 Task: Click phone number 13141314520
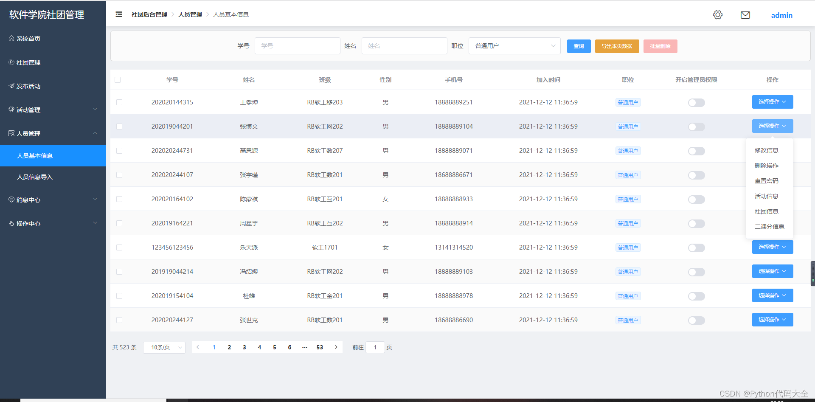[454, 247]
